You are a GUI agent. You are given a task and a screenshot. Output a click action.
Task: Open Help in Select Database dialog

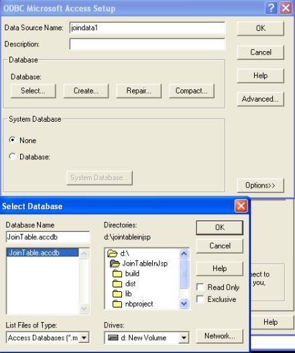pyautogui.click(x=219, y=268)
